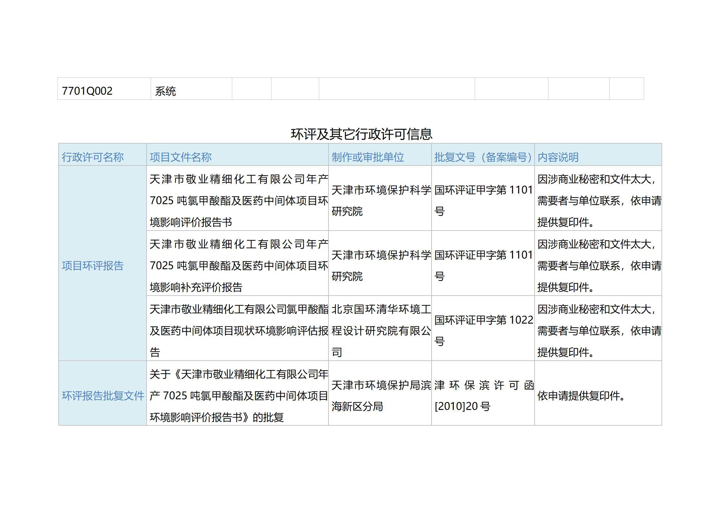Viewport: 723px width, 511px height.
Task: Click the file name ending 环境影响评价报告书
Action: pos(239,201)
